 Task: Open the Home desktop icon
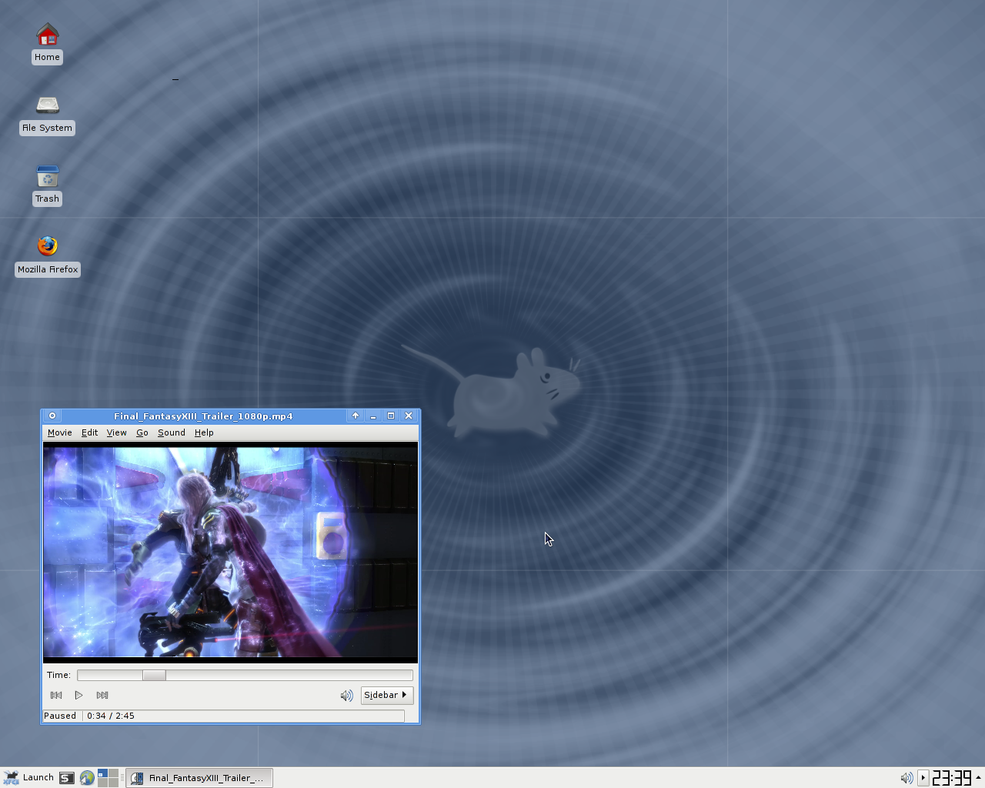pos(47,43)
